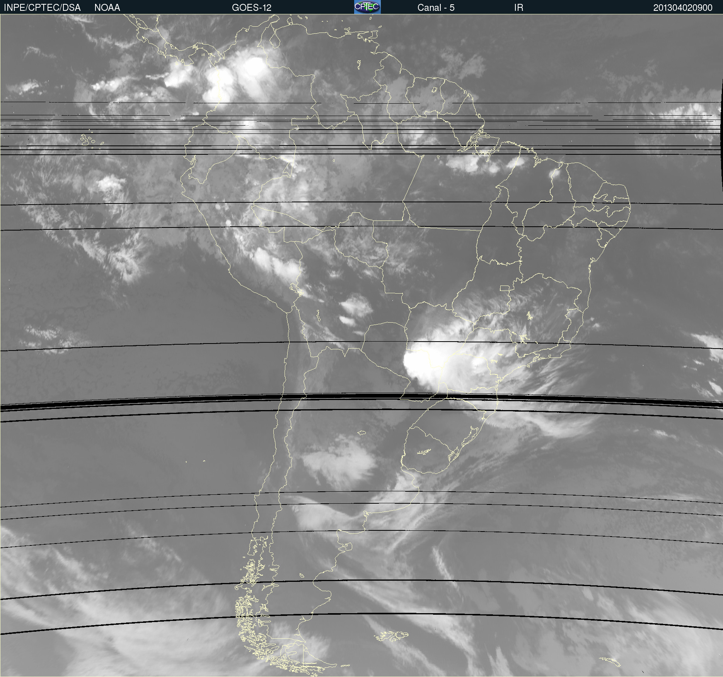
Task: Click the Canal - 5 channel label
Action: tap(436, 8)
